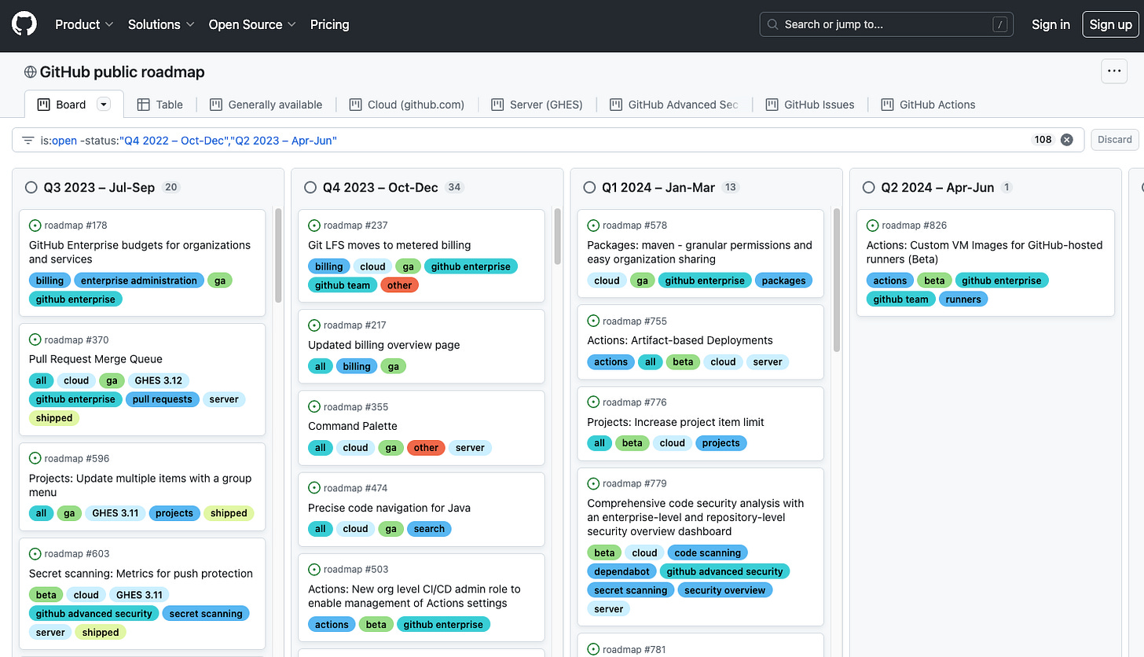The height and width of the screenshot is (657, 1144).
Task: Click open issue icon on roadmap #826
Action: [872, 226]
